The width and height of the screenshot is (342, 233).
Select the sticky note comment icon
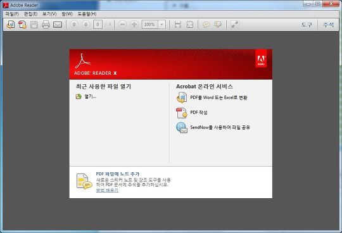point(206,25)
